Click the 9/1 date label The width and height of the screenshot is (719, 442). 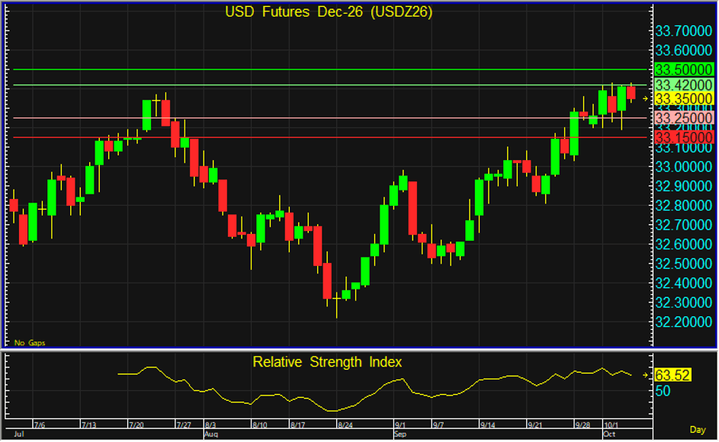(400, 425)
